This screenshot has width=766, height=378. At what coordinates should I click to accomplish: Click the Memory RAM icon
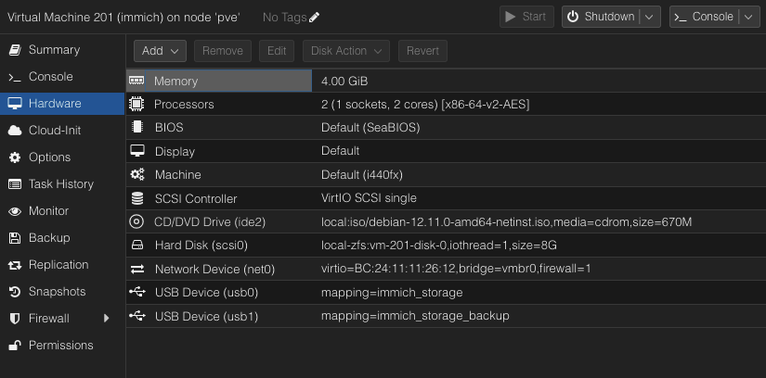(137, 82)
